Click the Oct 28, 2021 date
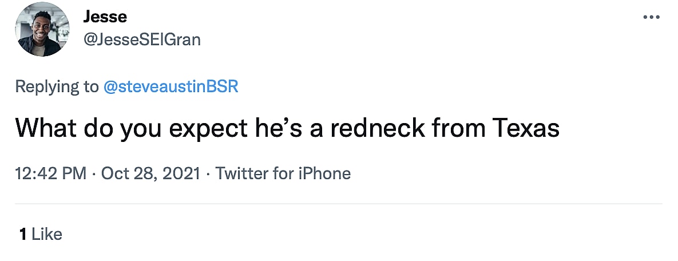 [150, 173]
